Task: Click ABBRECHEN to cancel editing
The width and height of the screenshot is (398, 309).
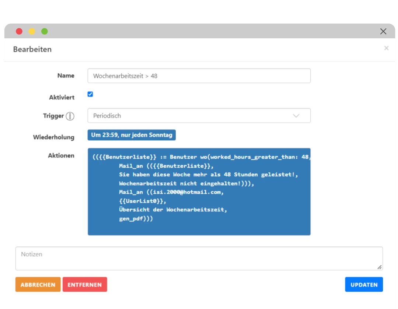Action: tap(38, 284)
